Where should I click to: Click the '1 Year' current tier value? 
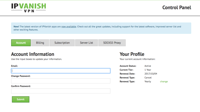(x=148, y=70)
